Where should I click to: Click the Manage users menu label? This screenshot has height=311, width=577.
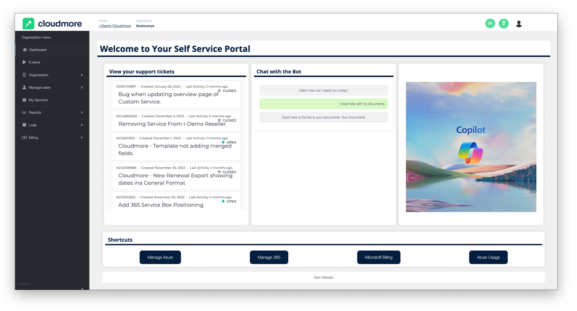point(39,88)
